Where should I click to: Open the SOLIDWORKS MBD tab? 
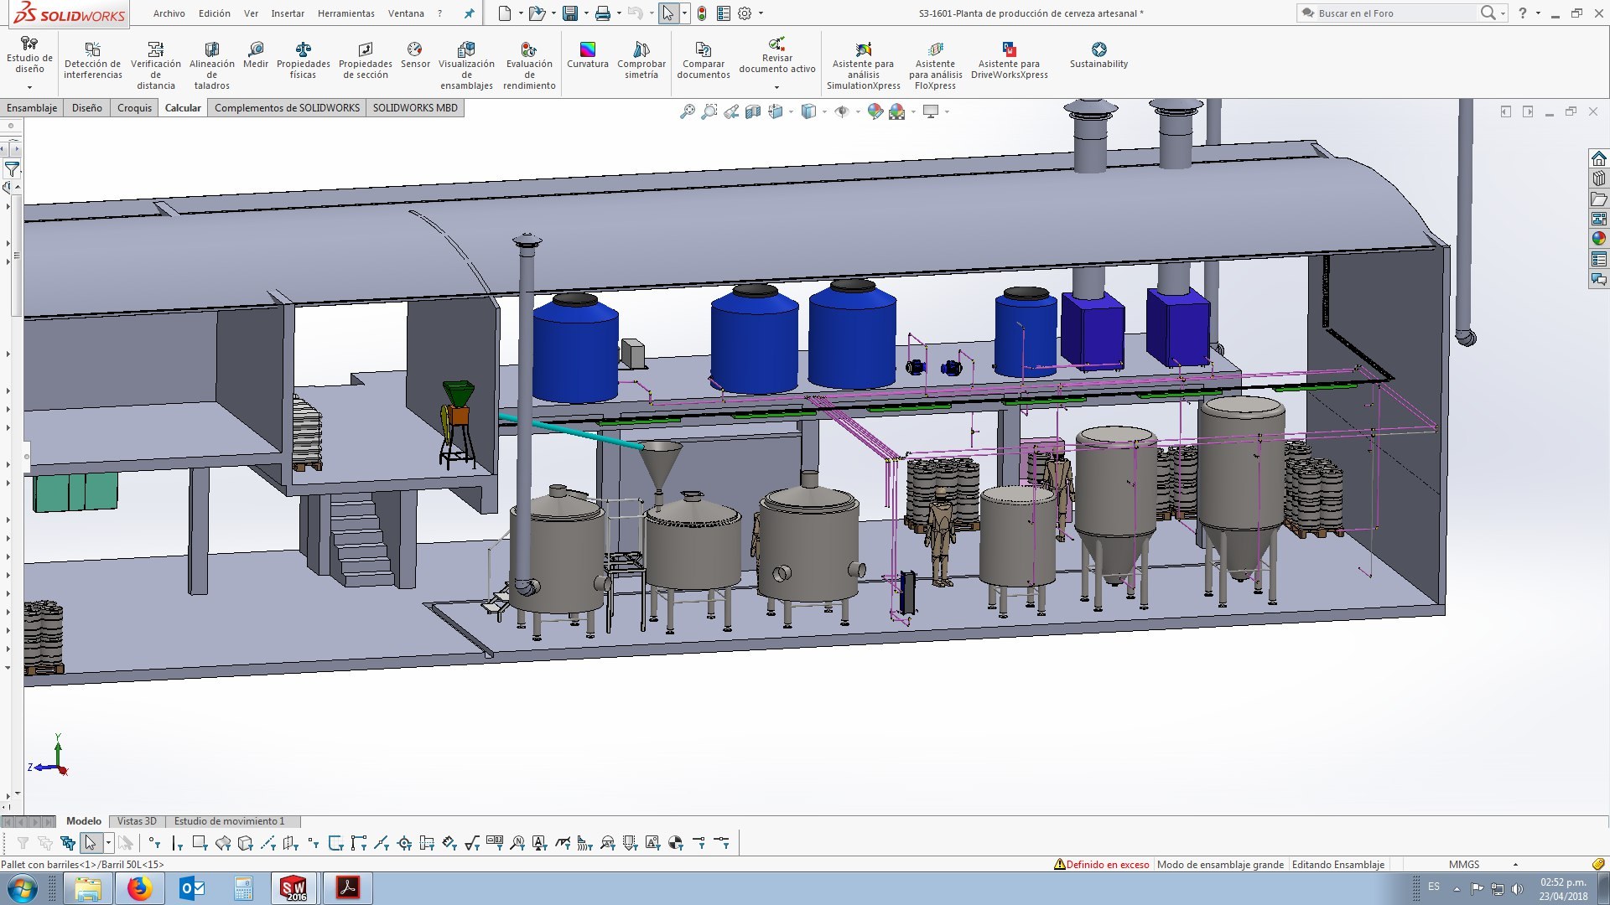[x=415, y=108]
